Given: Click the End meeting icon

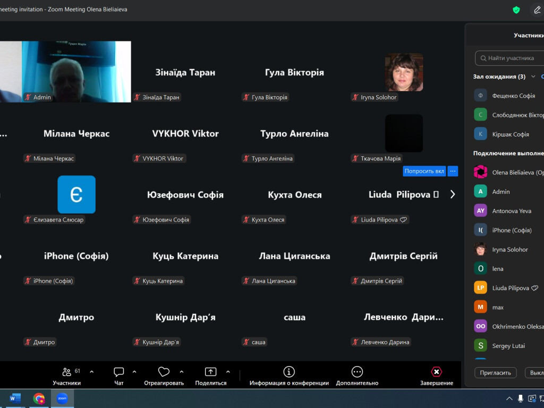Looking at the screenshot, I should (x=437, y=372).
